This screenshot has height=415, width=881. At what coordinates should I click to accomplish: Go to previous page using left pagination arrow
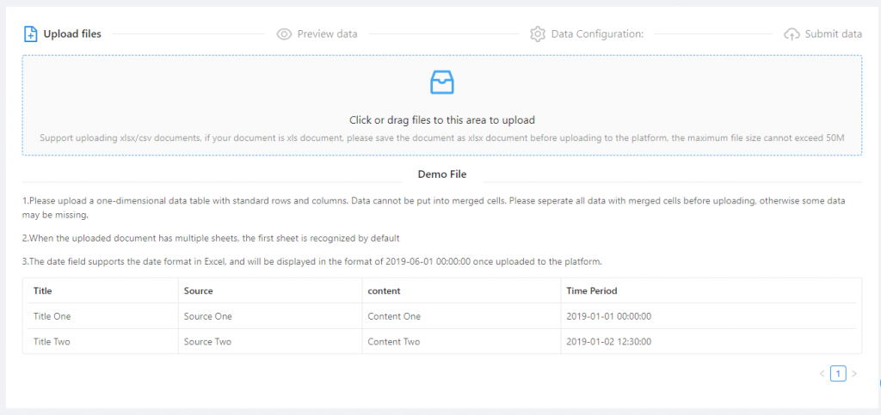(822, 374)
